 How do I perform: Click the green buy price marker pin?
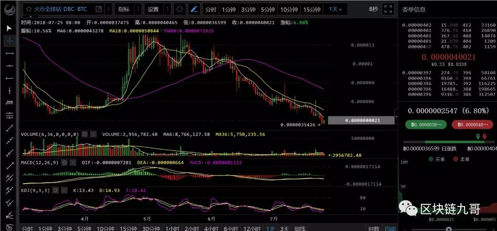478,137
